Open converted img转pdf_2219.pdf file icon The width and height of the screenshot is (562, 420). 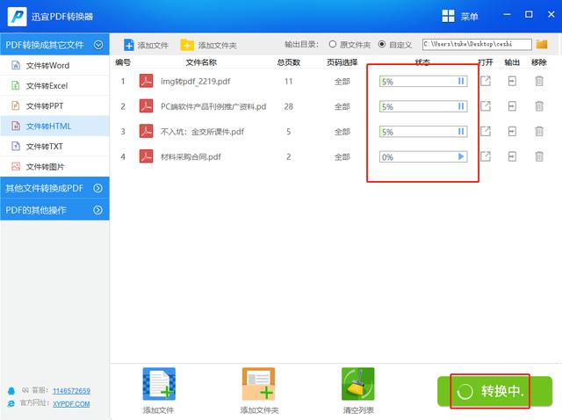[486, 81]
